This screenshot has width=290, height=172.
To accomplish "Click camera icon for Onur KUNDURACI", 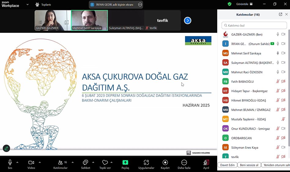I will [x=283, y=128].
